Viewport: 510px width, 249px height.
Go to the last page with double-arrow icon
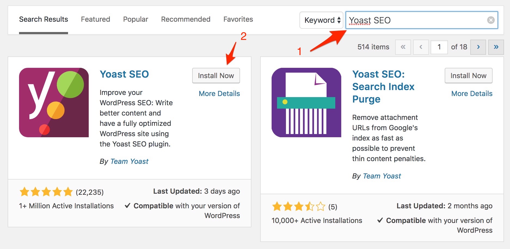496,47
